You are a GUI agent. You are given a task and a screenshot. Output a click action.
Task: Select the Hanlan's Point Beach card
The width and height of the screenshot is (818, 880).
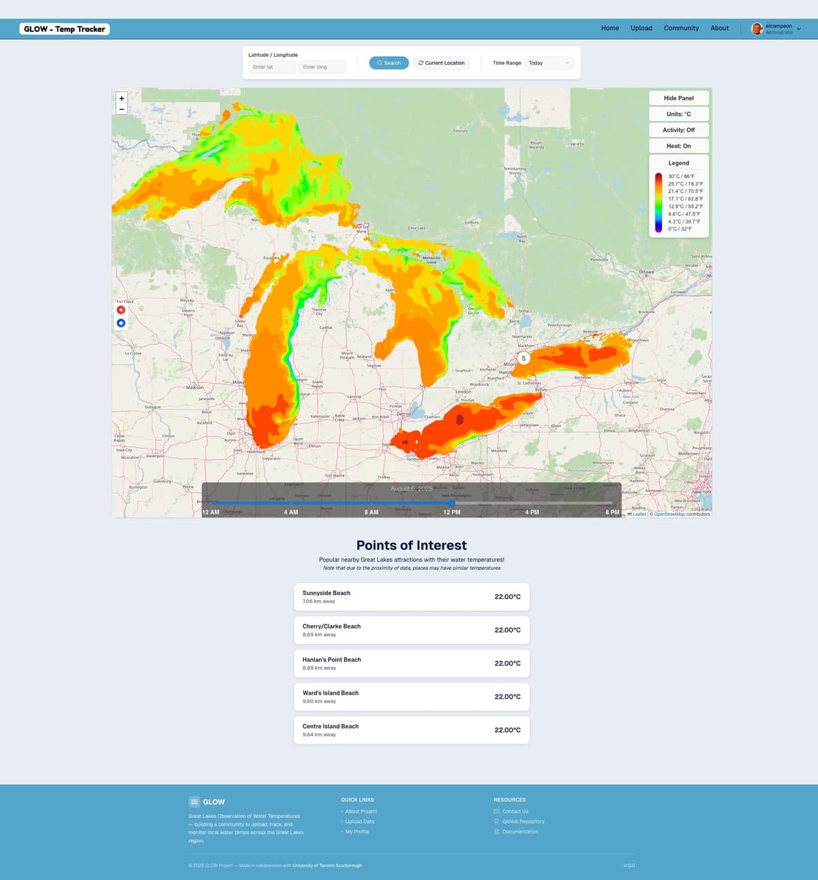[412, 664]
